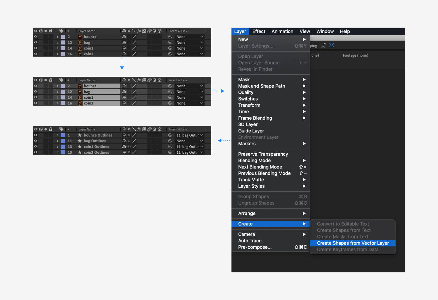Expand the coin1 Outlines layer chevron
Screen dimensions: 438x300
tap(58, 147)
